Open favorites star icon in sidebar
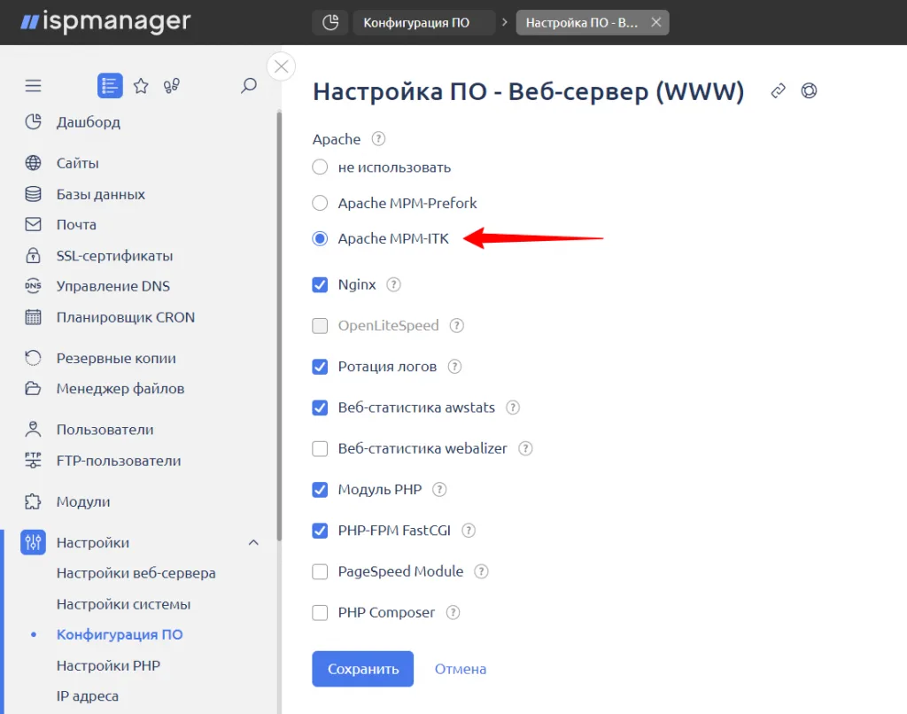The width and height of the screenshot is (907, 714). pyautogui.click(x=141, y=86)
